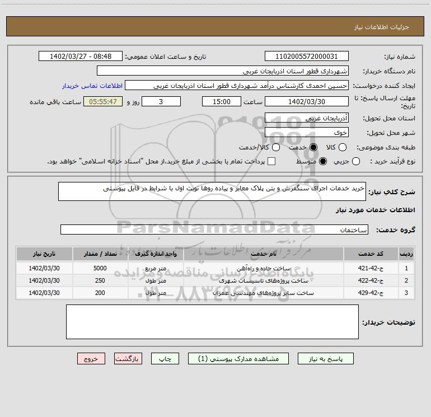Click the تعداد / مقدار column header
The image size is (431, 417).
[x=100, y=254]
